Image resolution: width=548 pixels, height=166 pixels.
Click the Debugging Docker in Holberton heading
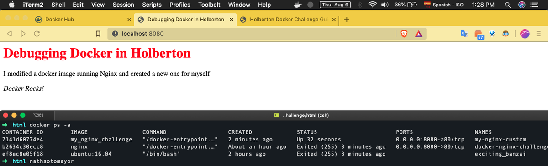97,53
